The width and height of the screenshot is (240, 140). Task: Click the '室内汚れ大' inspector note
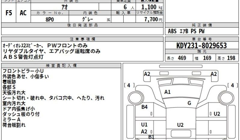pyautogui.click(x=14, y=103)
